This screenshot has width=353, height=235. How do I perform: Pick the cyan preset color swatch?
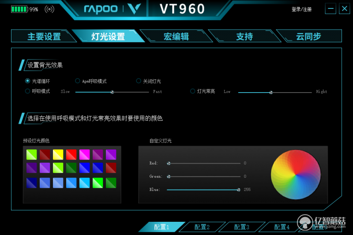tap(84, 183)
